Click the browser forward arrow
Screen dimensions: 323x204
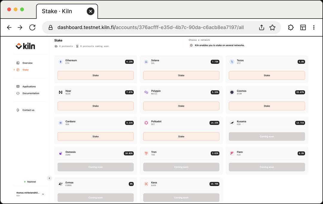click(20, 28)
